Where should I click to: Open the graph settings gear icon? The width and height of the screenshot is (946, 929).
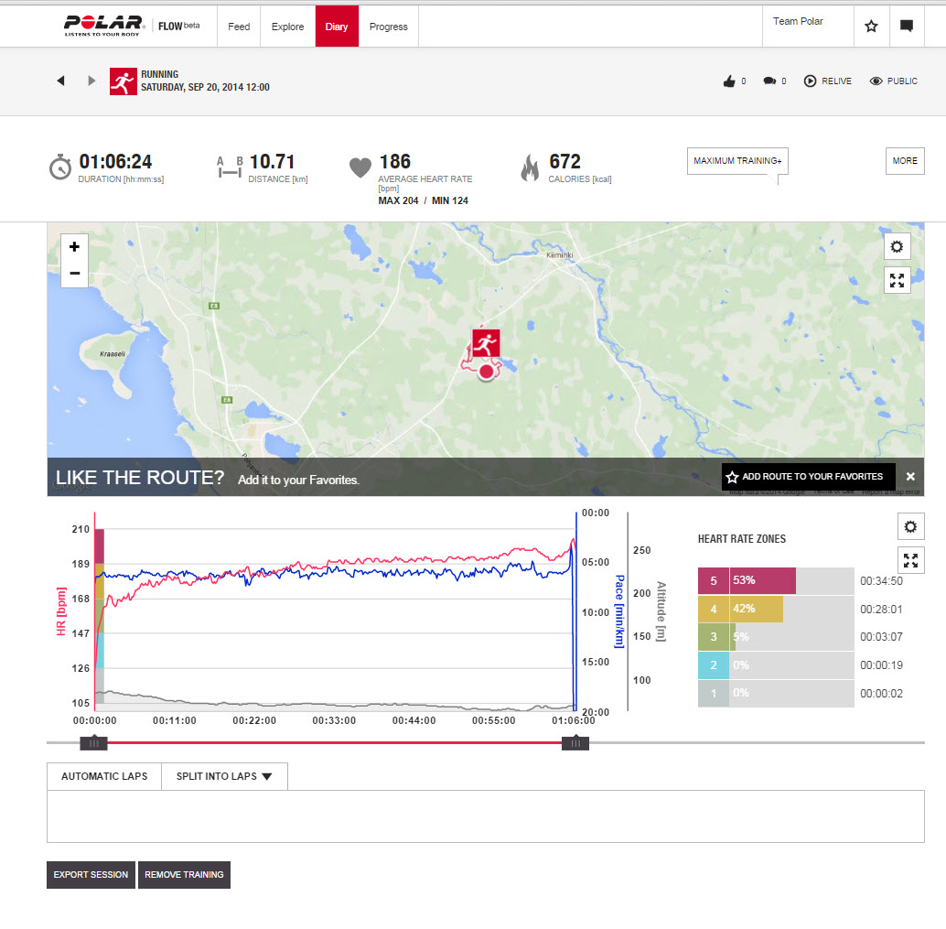coord(909,527)
